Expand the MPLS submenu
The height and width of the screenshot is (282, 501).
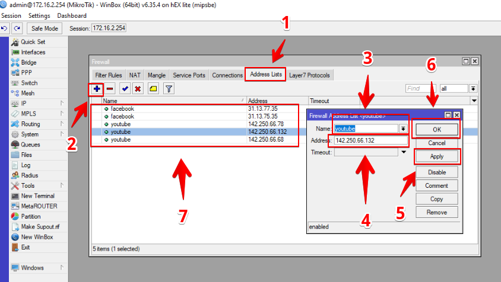[x=62, y=114]
